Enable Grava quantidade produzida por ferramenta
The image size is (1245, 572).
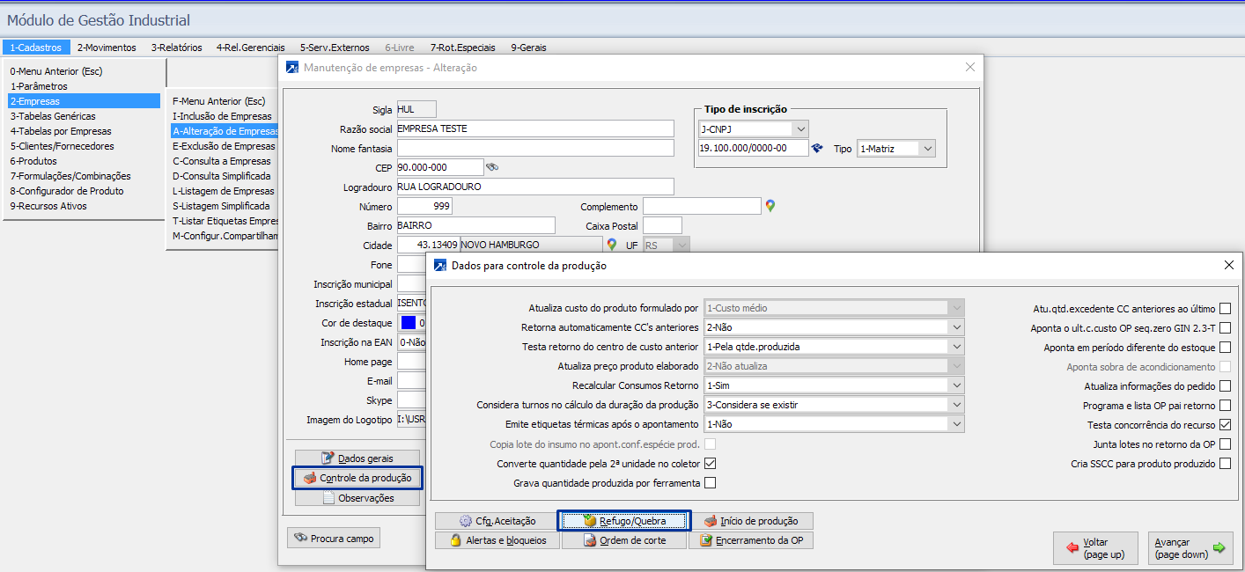[710, 483]
